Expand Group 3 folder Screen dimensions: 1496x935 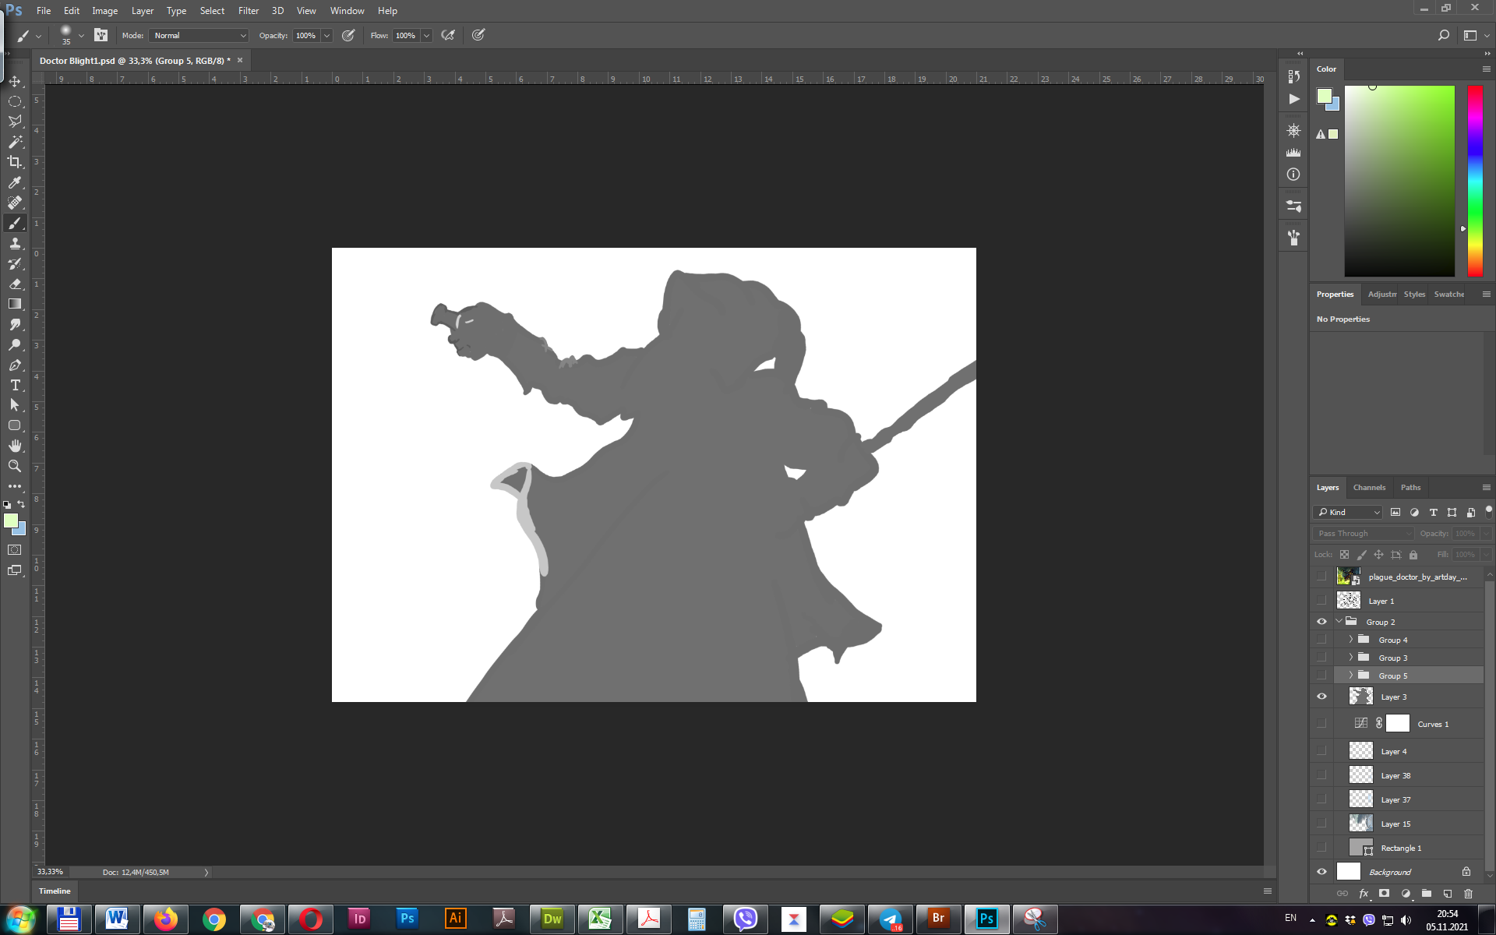(x=1351, y=658)
